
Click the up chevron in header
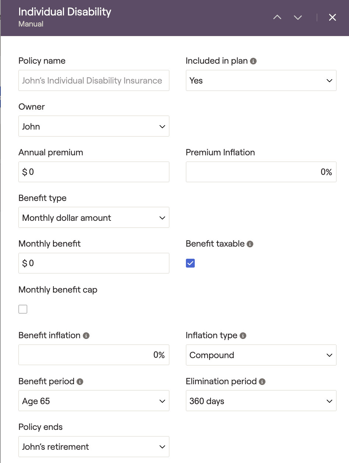point(277,17)
